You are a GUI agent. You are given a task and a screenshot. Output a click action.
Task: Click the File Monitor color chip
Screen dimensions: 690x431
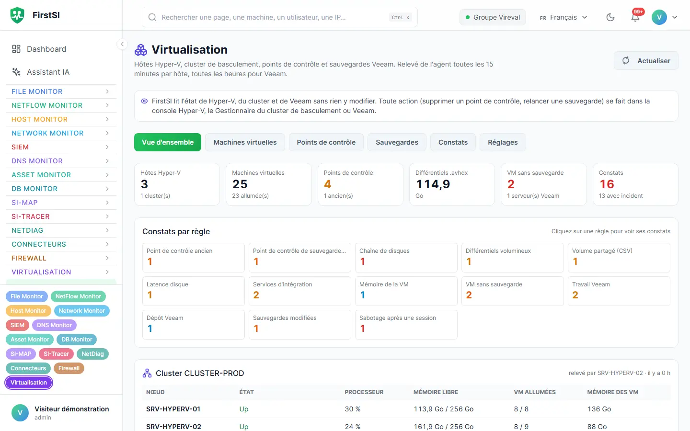click(27, 296)
